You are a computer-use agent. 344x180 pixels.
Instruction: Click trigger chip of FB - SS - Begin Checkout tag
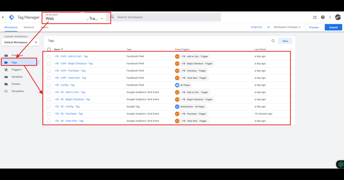click(194, 100)
